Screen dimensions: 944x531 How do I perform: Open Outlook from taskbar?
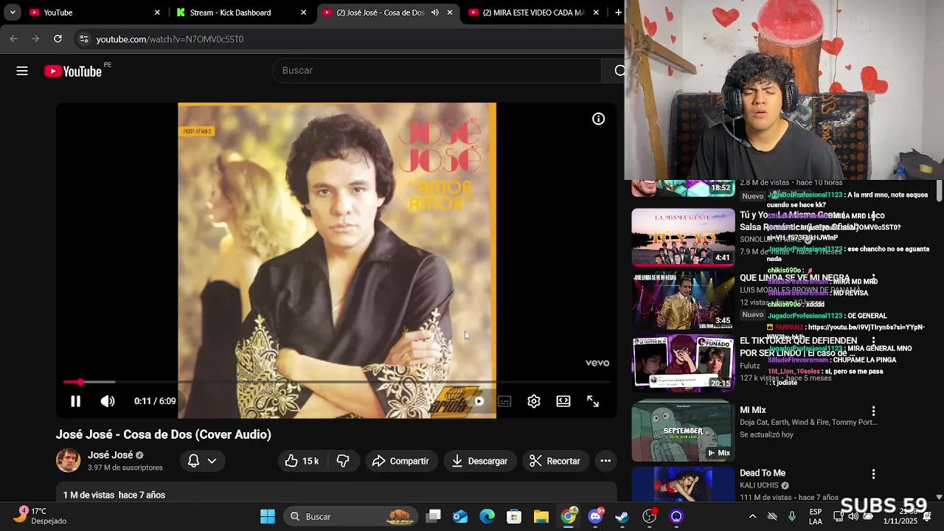click(460, 516)
